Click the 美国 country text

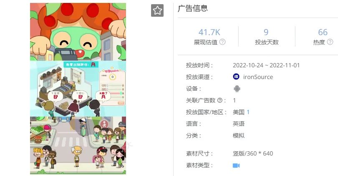[239, 112]
